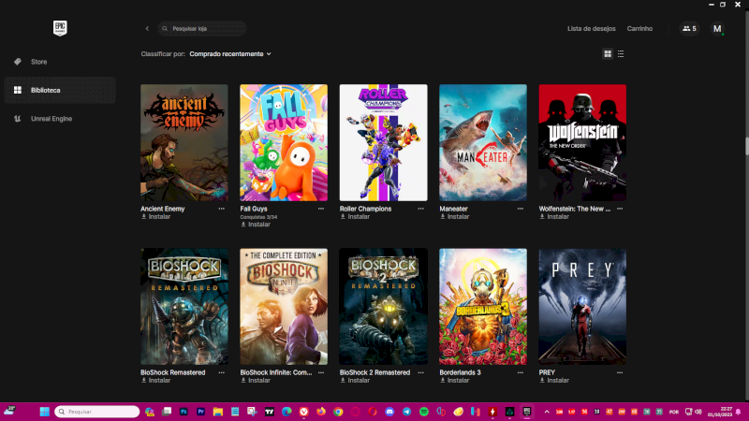
Task: Open the friends list icon
Action: click(x=689, y=29)
